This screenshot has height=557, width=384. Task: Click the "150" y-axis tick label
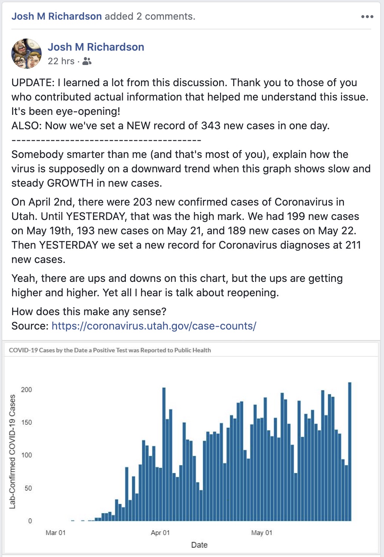[x=26, y=422]
